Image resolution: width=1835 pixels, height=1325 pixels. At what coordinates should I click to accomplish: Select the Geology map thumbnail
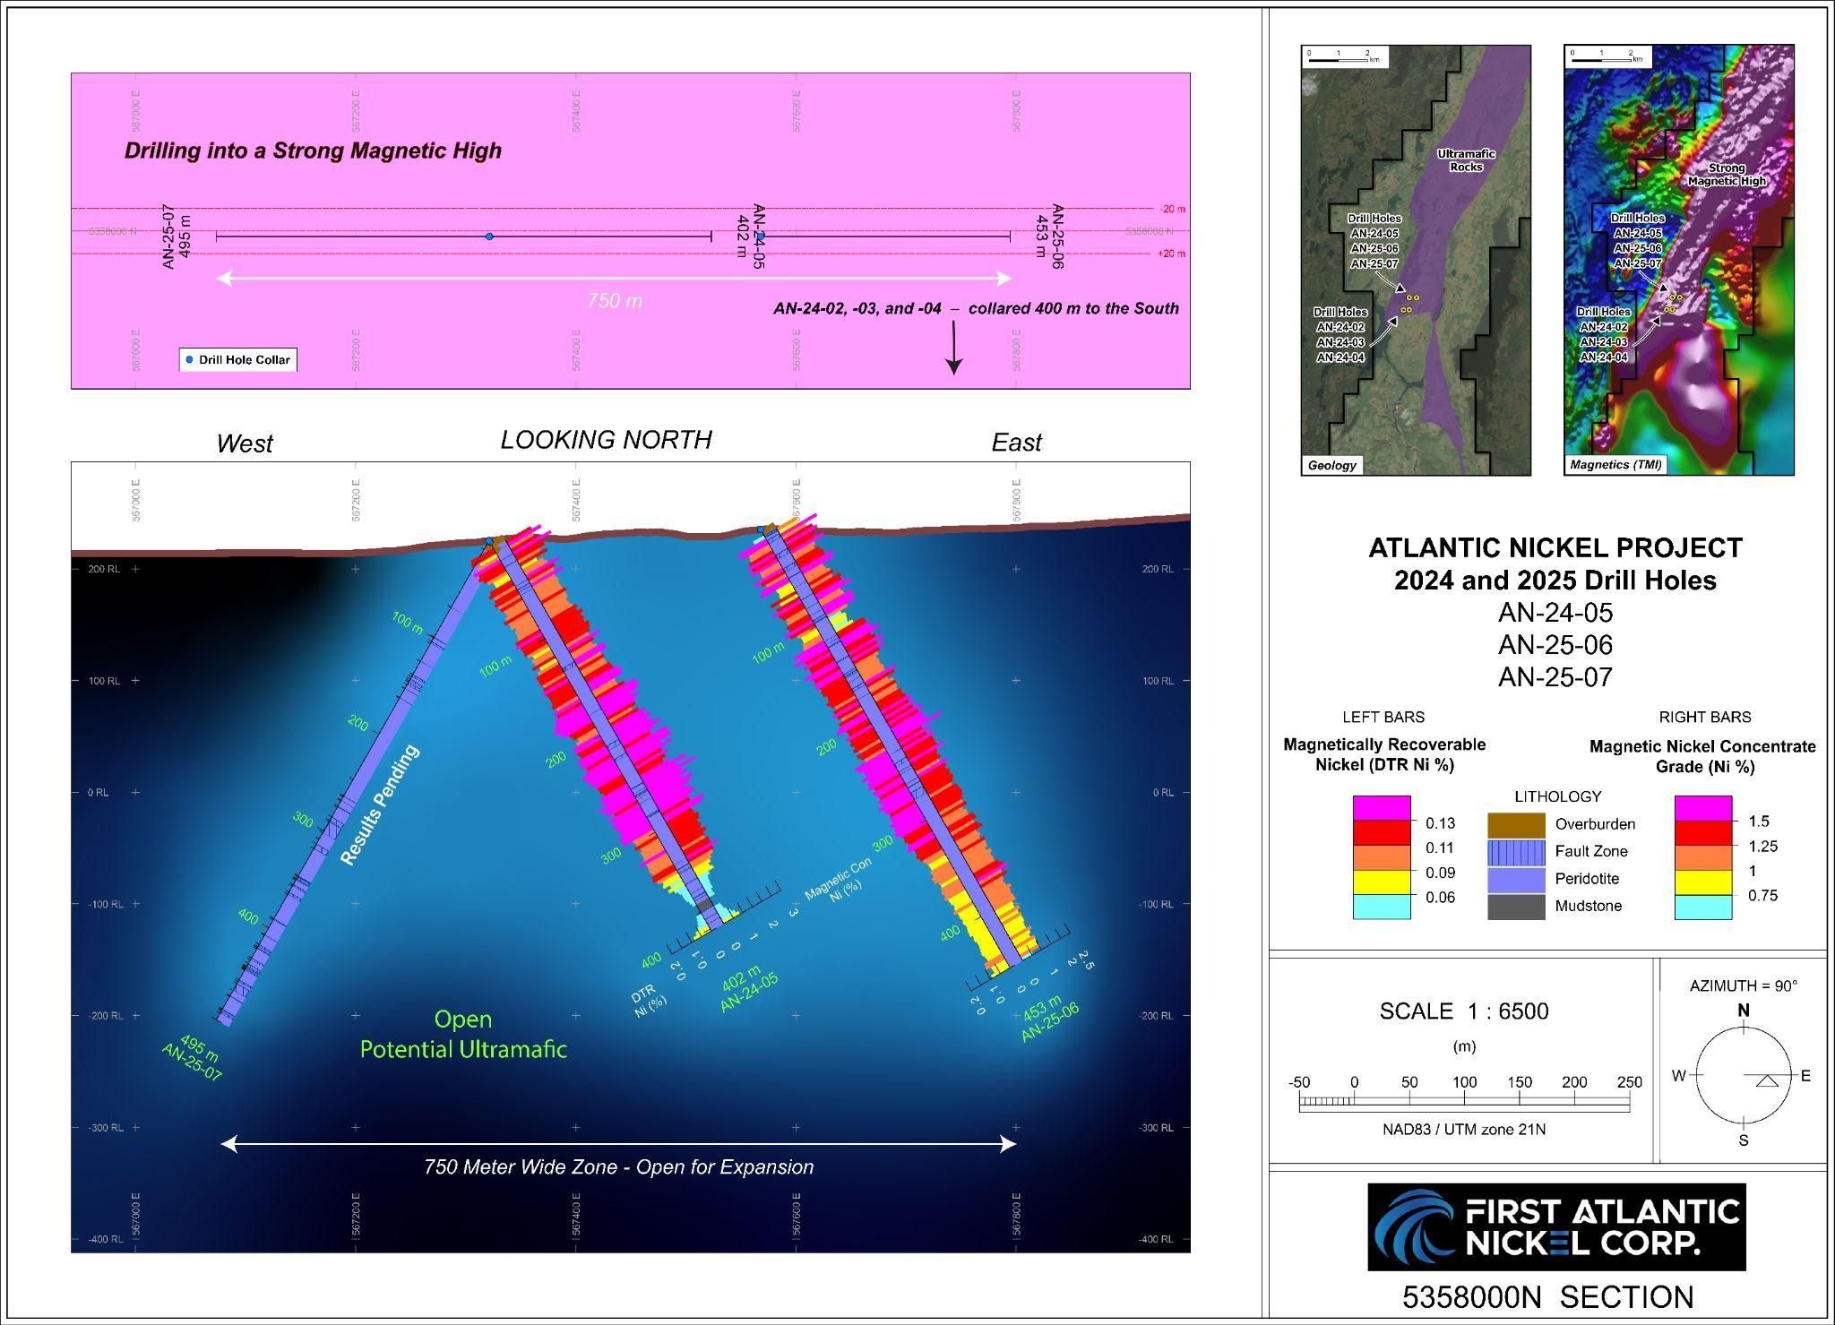1416,259
